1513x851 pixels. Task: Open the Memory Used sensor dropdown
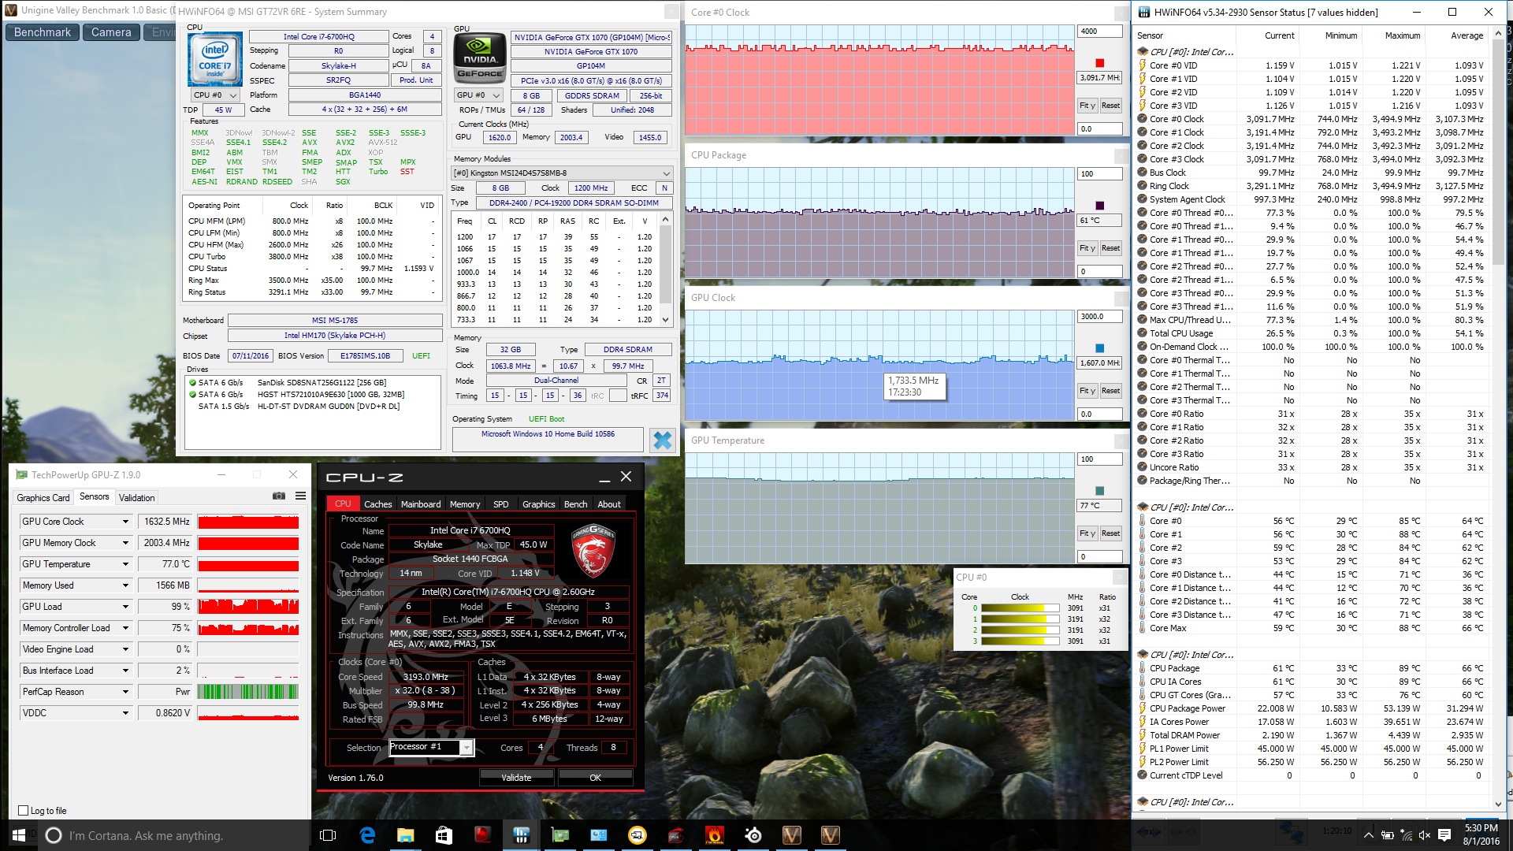125,585
